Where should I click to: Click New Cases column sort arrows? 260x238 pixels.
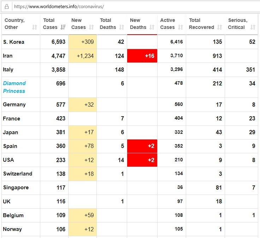click(x=91, y=27)
